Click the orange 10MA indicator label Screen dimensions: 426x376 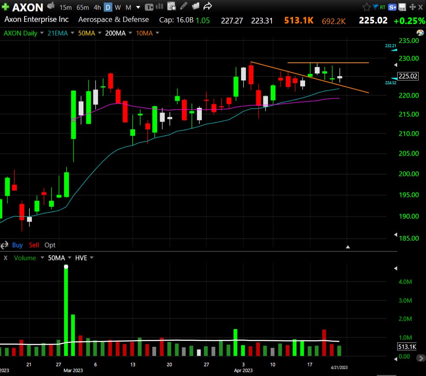click(x=144, y=33)
